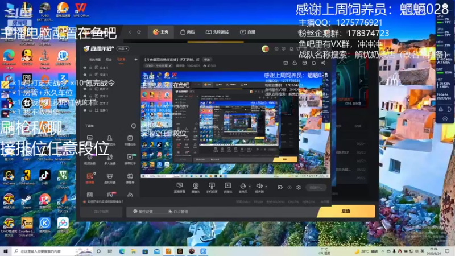The height and width of the screenshot is (256, 455).
Task: Lock the 图片 2 layer
Action: (90, 89)
